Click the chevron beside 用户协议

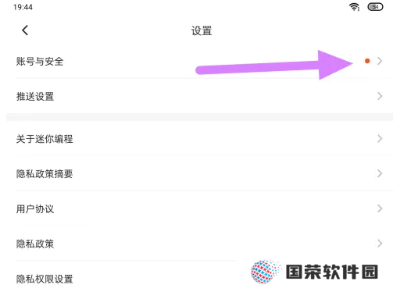pos(380,208)
